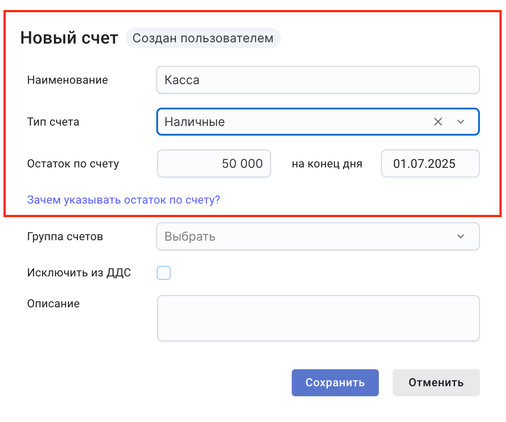Image resolution: width=506 pixels, height=422 pixels.
Task: Open the Зачем указывать остаток по счету link
Action: [123, 200]
